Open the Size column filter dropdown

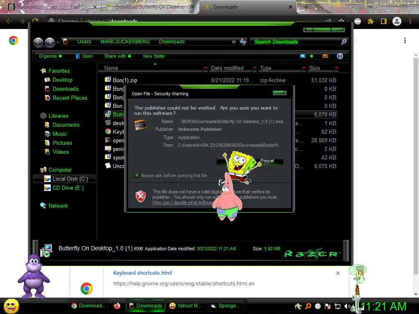[x=336, y=68]
